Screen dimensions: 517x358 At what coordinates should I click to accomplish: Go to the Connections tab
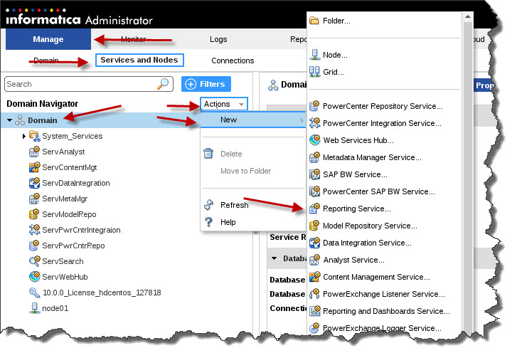[233, 60]
